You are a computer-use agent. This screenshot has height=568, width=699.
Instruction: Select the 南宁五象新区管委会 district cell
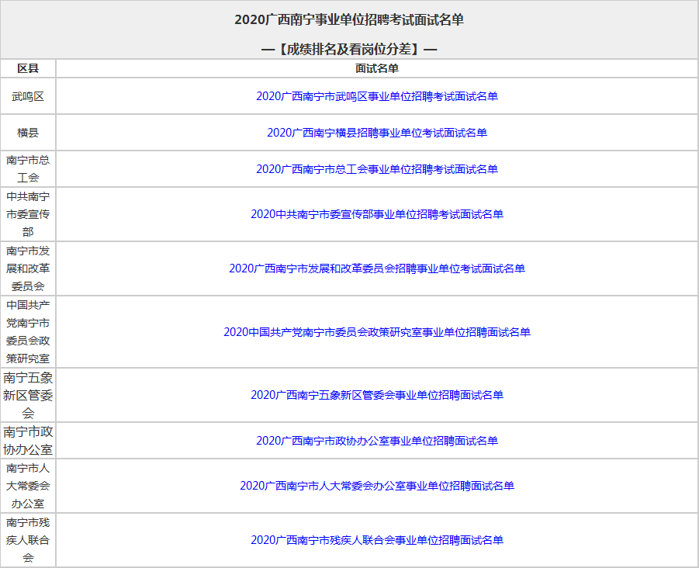[x=28, y=395]
